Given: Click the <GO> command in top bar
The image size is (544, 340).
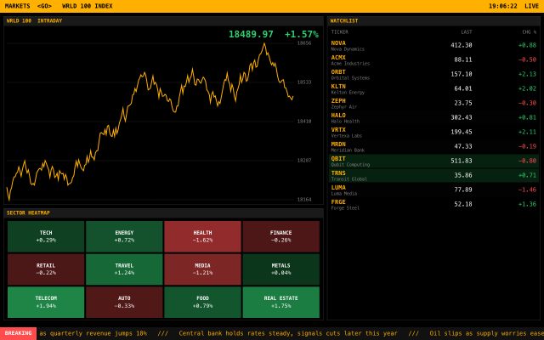Looking at the screenshot, I should click(x=44, y=6).
